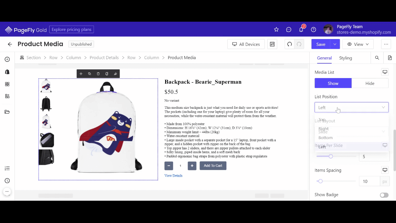The height and width of the screenshot is (223, 396).
Task: Open the notifications bell
Action: coord(301,30)
